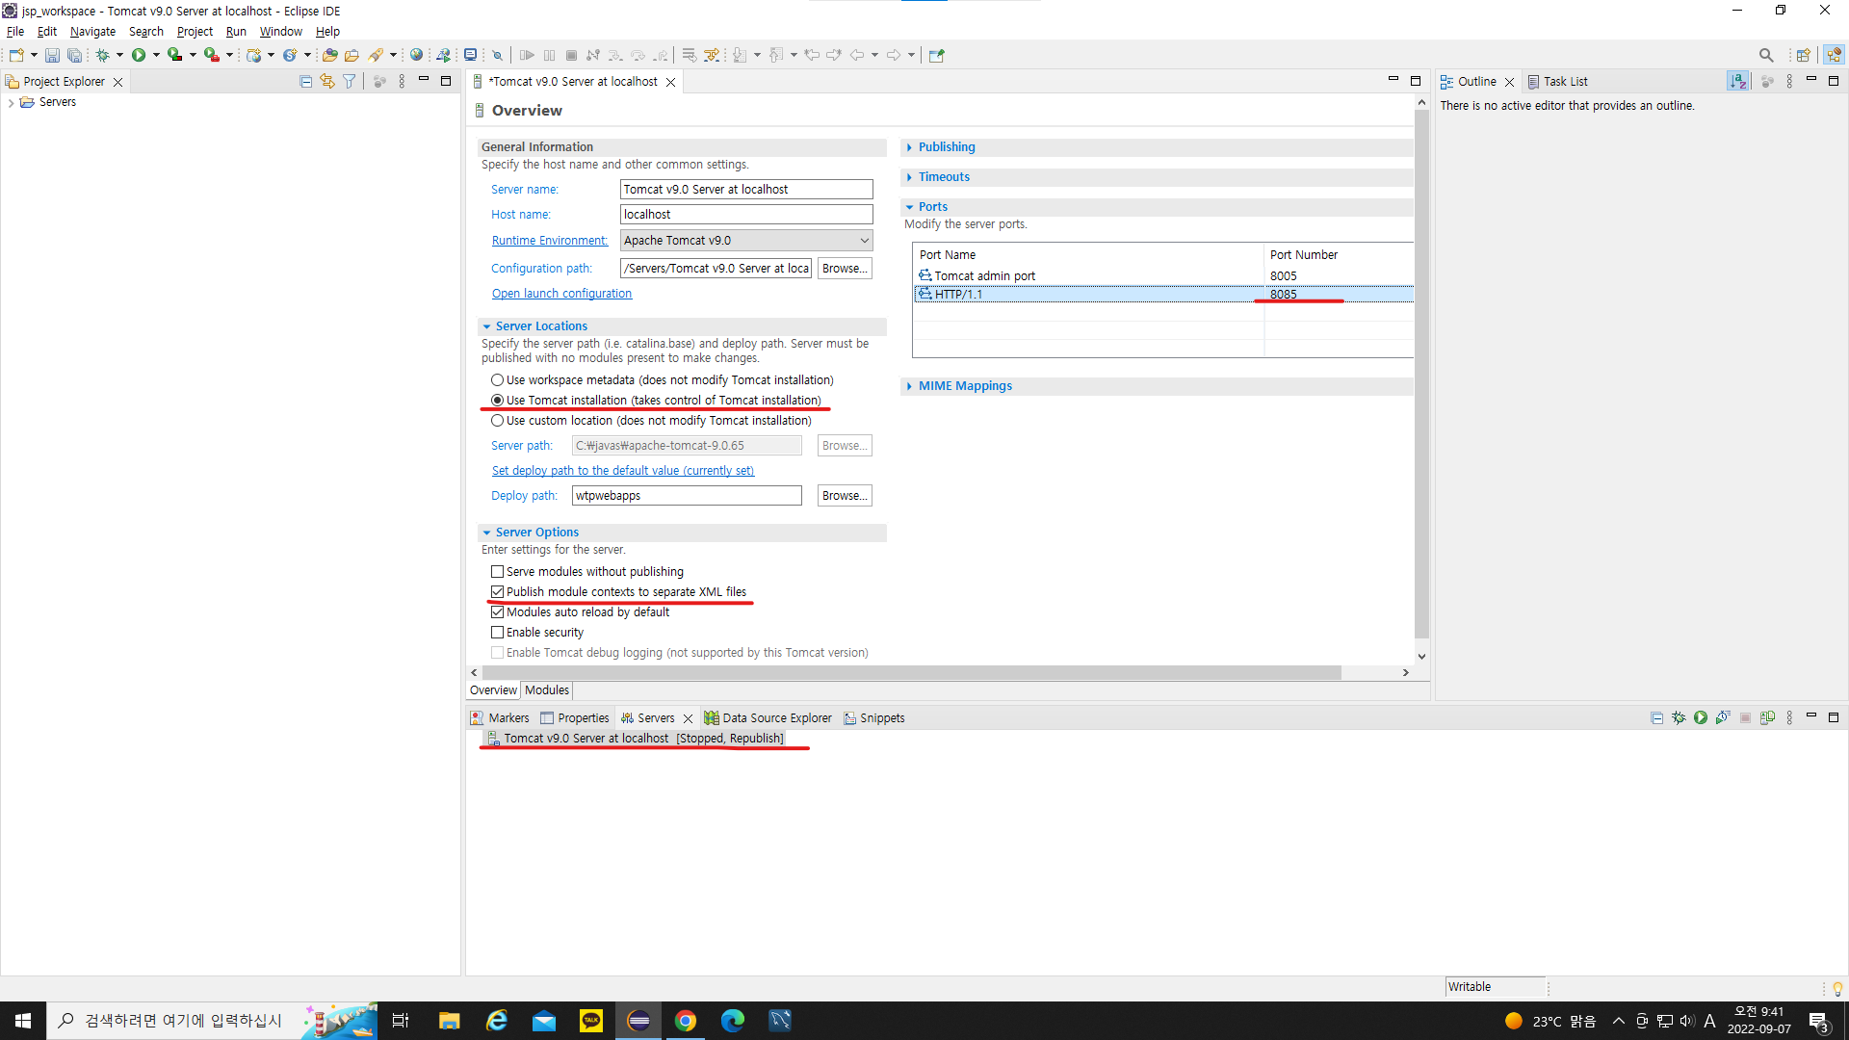Screen dimensions: 1849x1040
Task: Click the Save icon in the main toolbar
Action: [x=52, y=55]
